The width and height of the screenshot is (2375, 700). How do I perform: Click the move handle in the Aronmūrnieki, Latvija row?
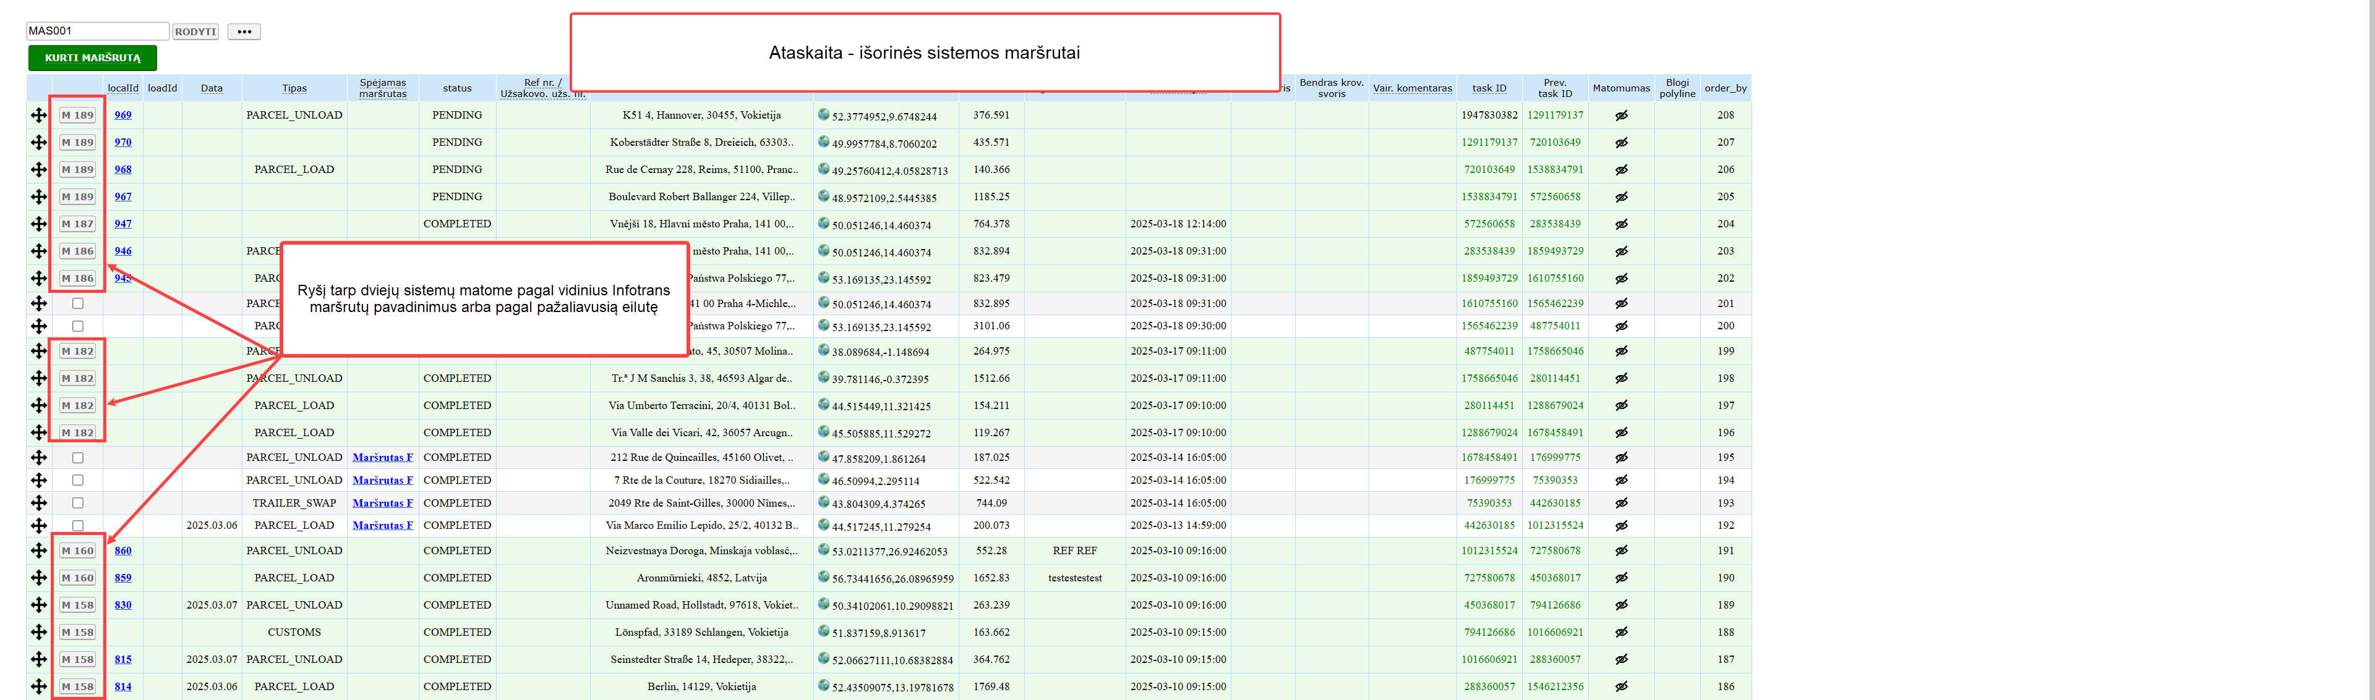click(x=39, y=578)
